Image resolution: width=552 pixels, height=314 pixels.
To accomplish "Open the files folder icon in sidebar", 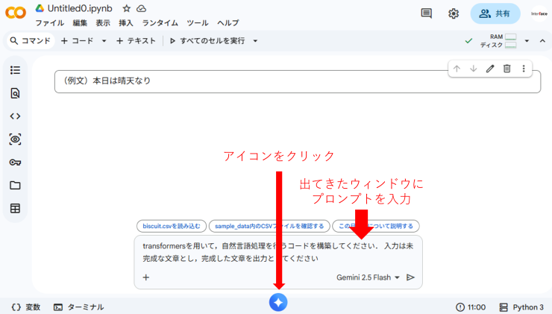I will coord(15,186).
